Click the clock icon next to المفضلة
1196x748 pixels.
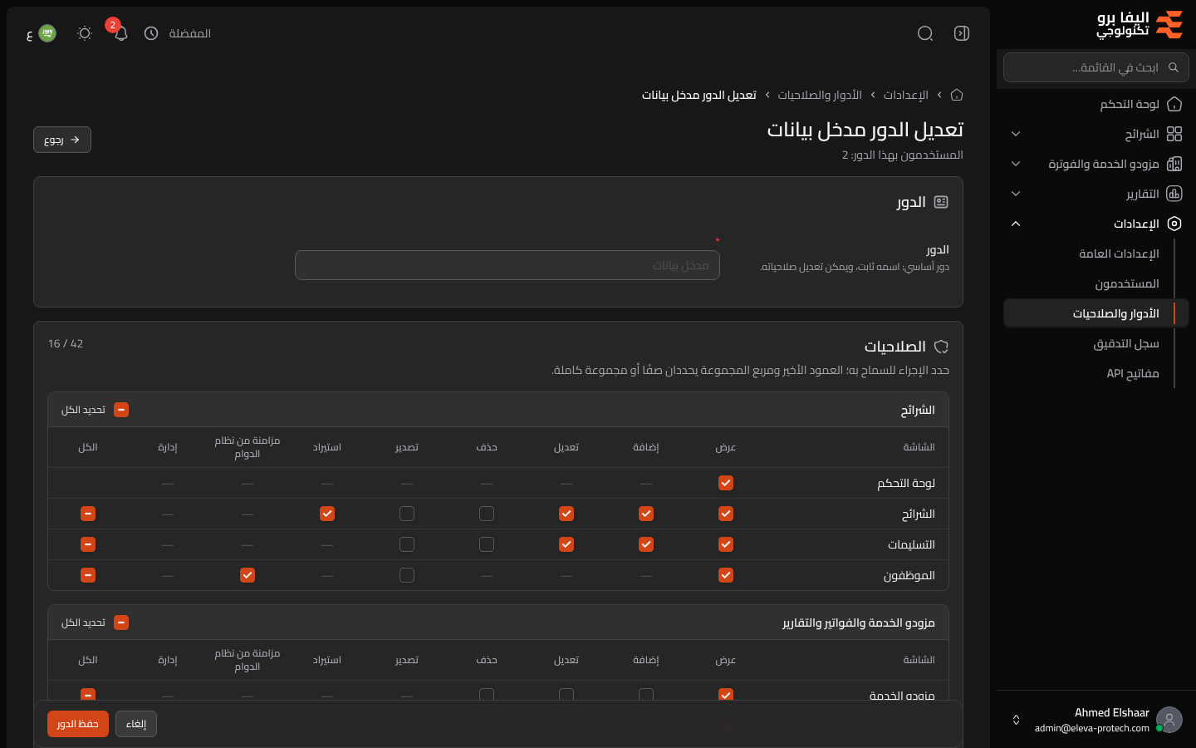coord(151,33)
